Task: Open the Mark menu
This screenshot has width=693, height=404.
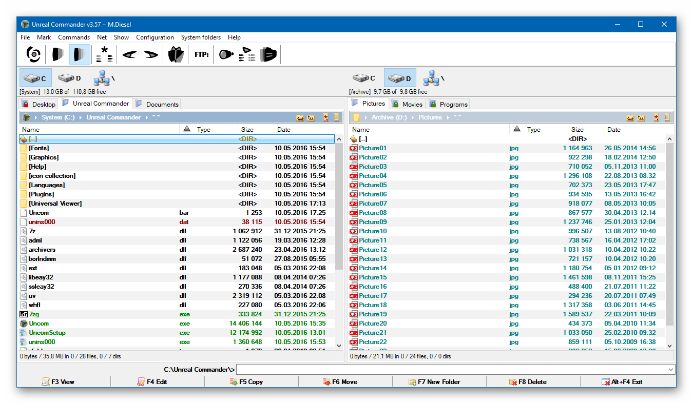Action: tap(44, 37)
